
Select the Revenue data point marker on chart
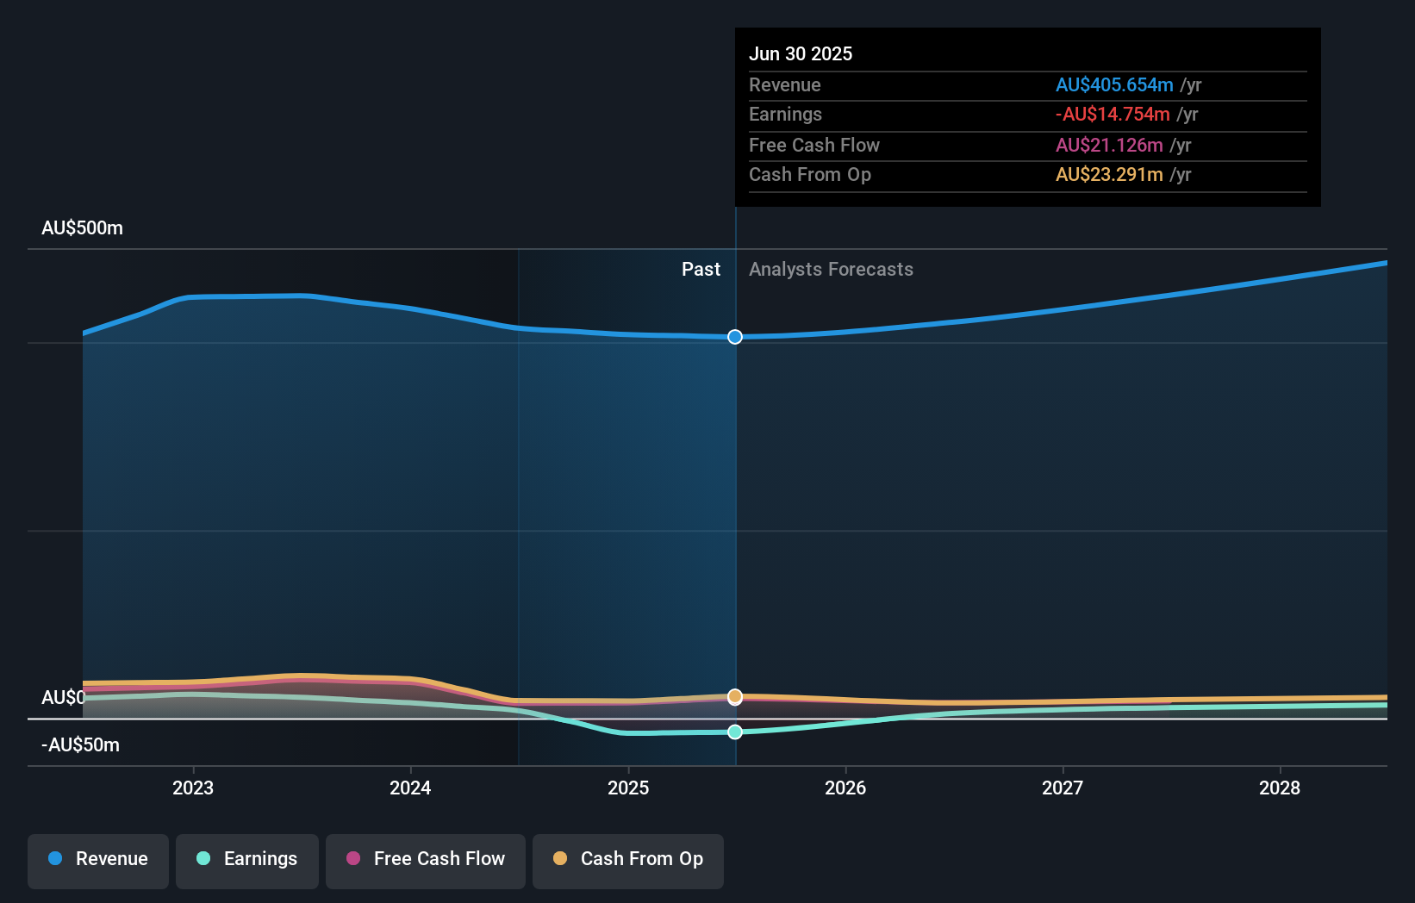pyautogui.click(x=734, y=337)
